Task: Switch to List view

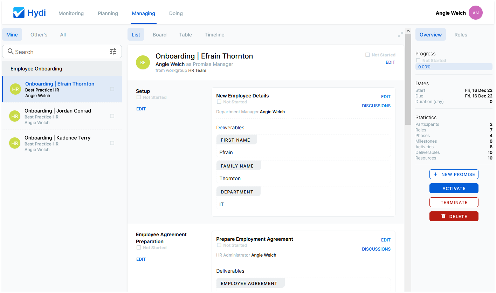Action: coord(136,35)
